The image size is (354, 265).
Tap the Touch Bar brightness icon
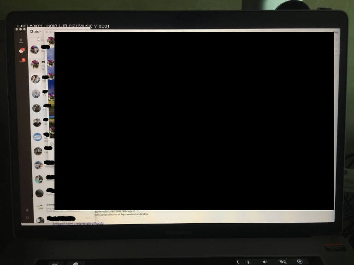[x=248, y=262]
